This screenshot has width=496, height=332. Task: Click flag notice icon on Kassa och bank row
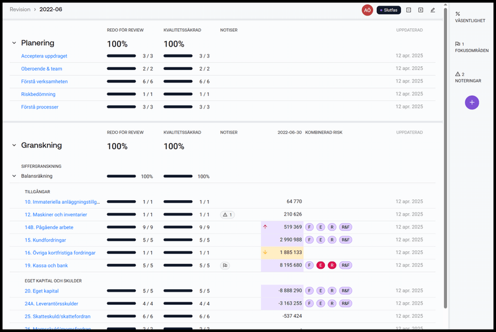(x=225, y=266)
